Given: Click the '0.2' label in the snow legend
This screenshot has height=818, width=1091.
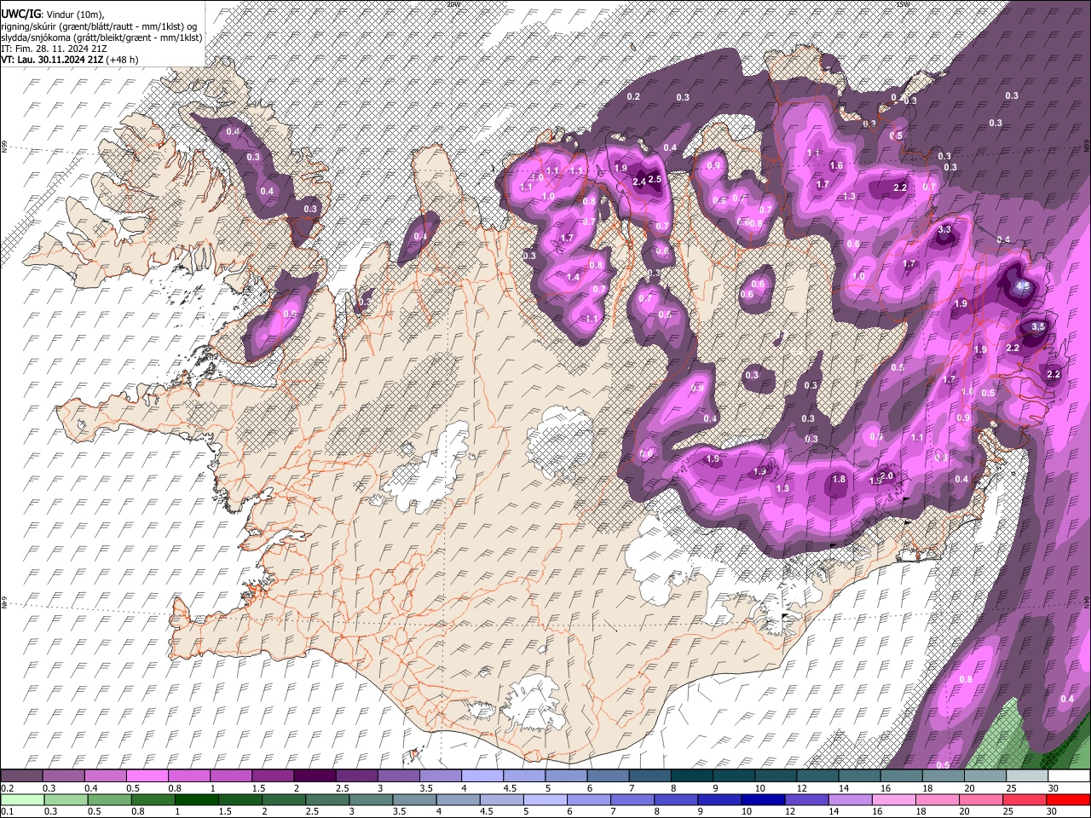Looking at the screenshot, I should 6,788.
